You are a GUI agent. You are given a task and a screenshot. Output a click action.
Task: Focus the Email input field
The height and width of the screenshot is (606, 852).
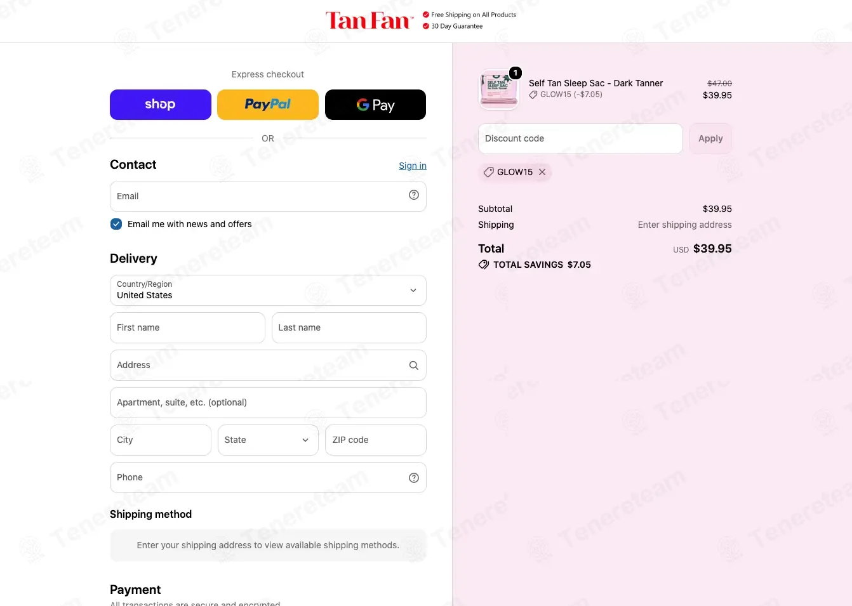(268, 196)
